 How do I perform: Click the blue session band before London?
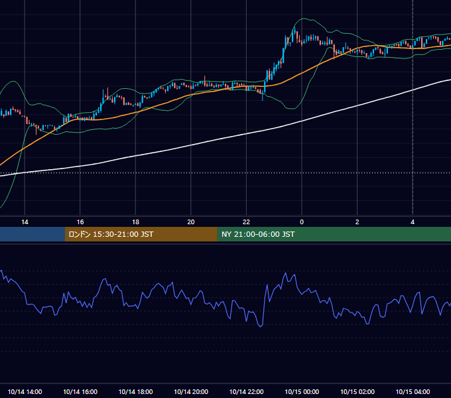pos(32,234)
